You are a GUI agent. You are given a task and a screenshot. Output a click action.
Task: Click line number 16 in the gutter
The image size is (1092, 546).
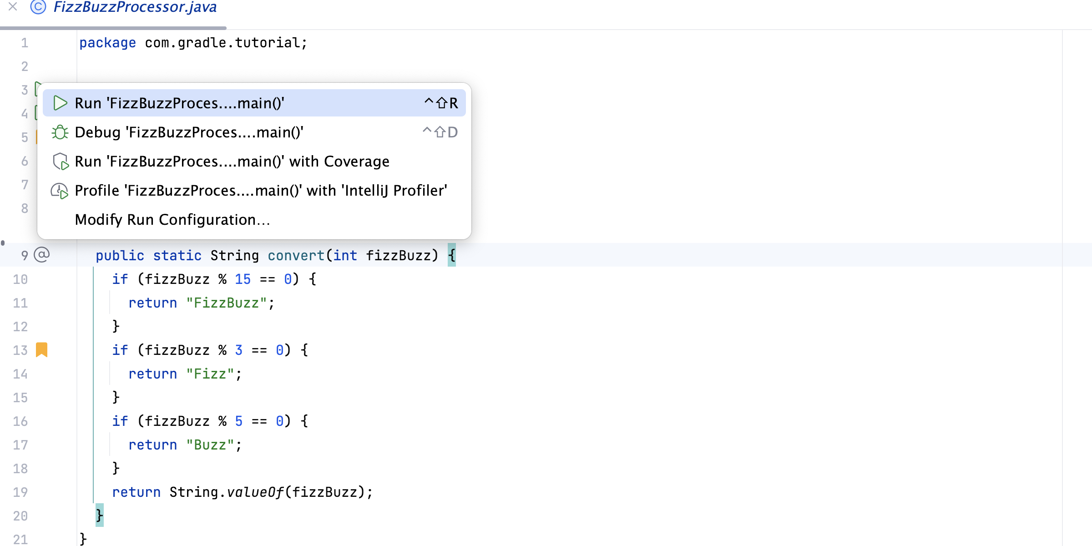pos(20,421)
